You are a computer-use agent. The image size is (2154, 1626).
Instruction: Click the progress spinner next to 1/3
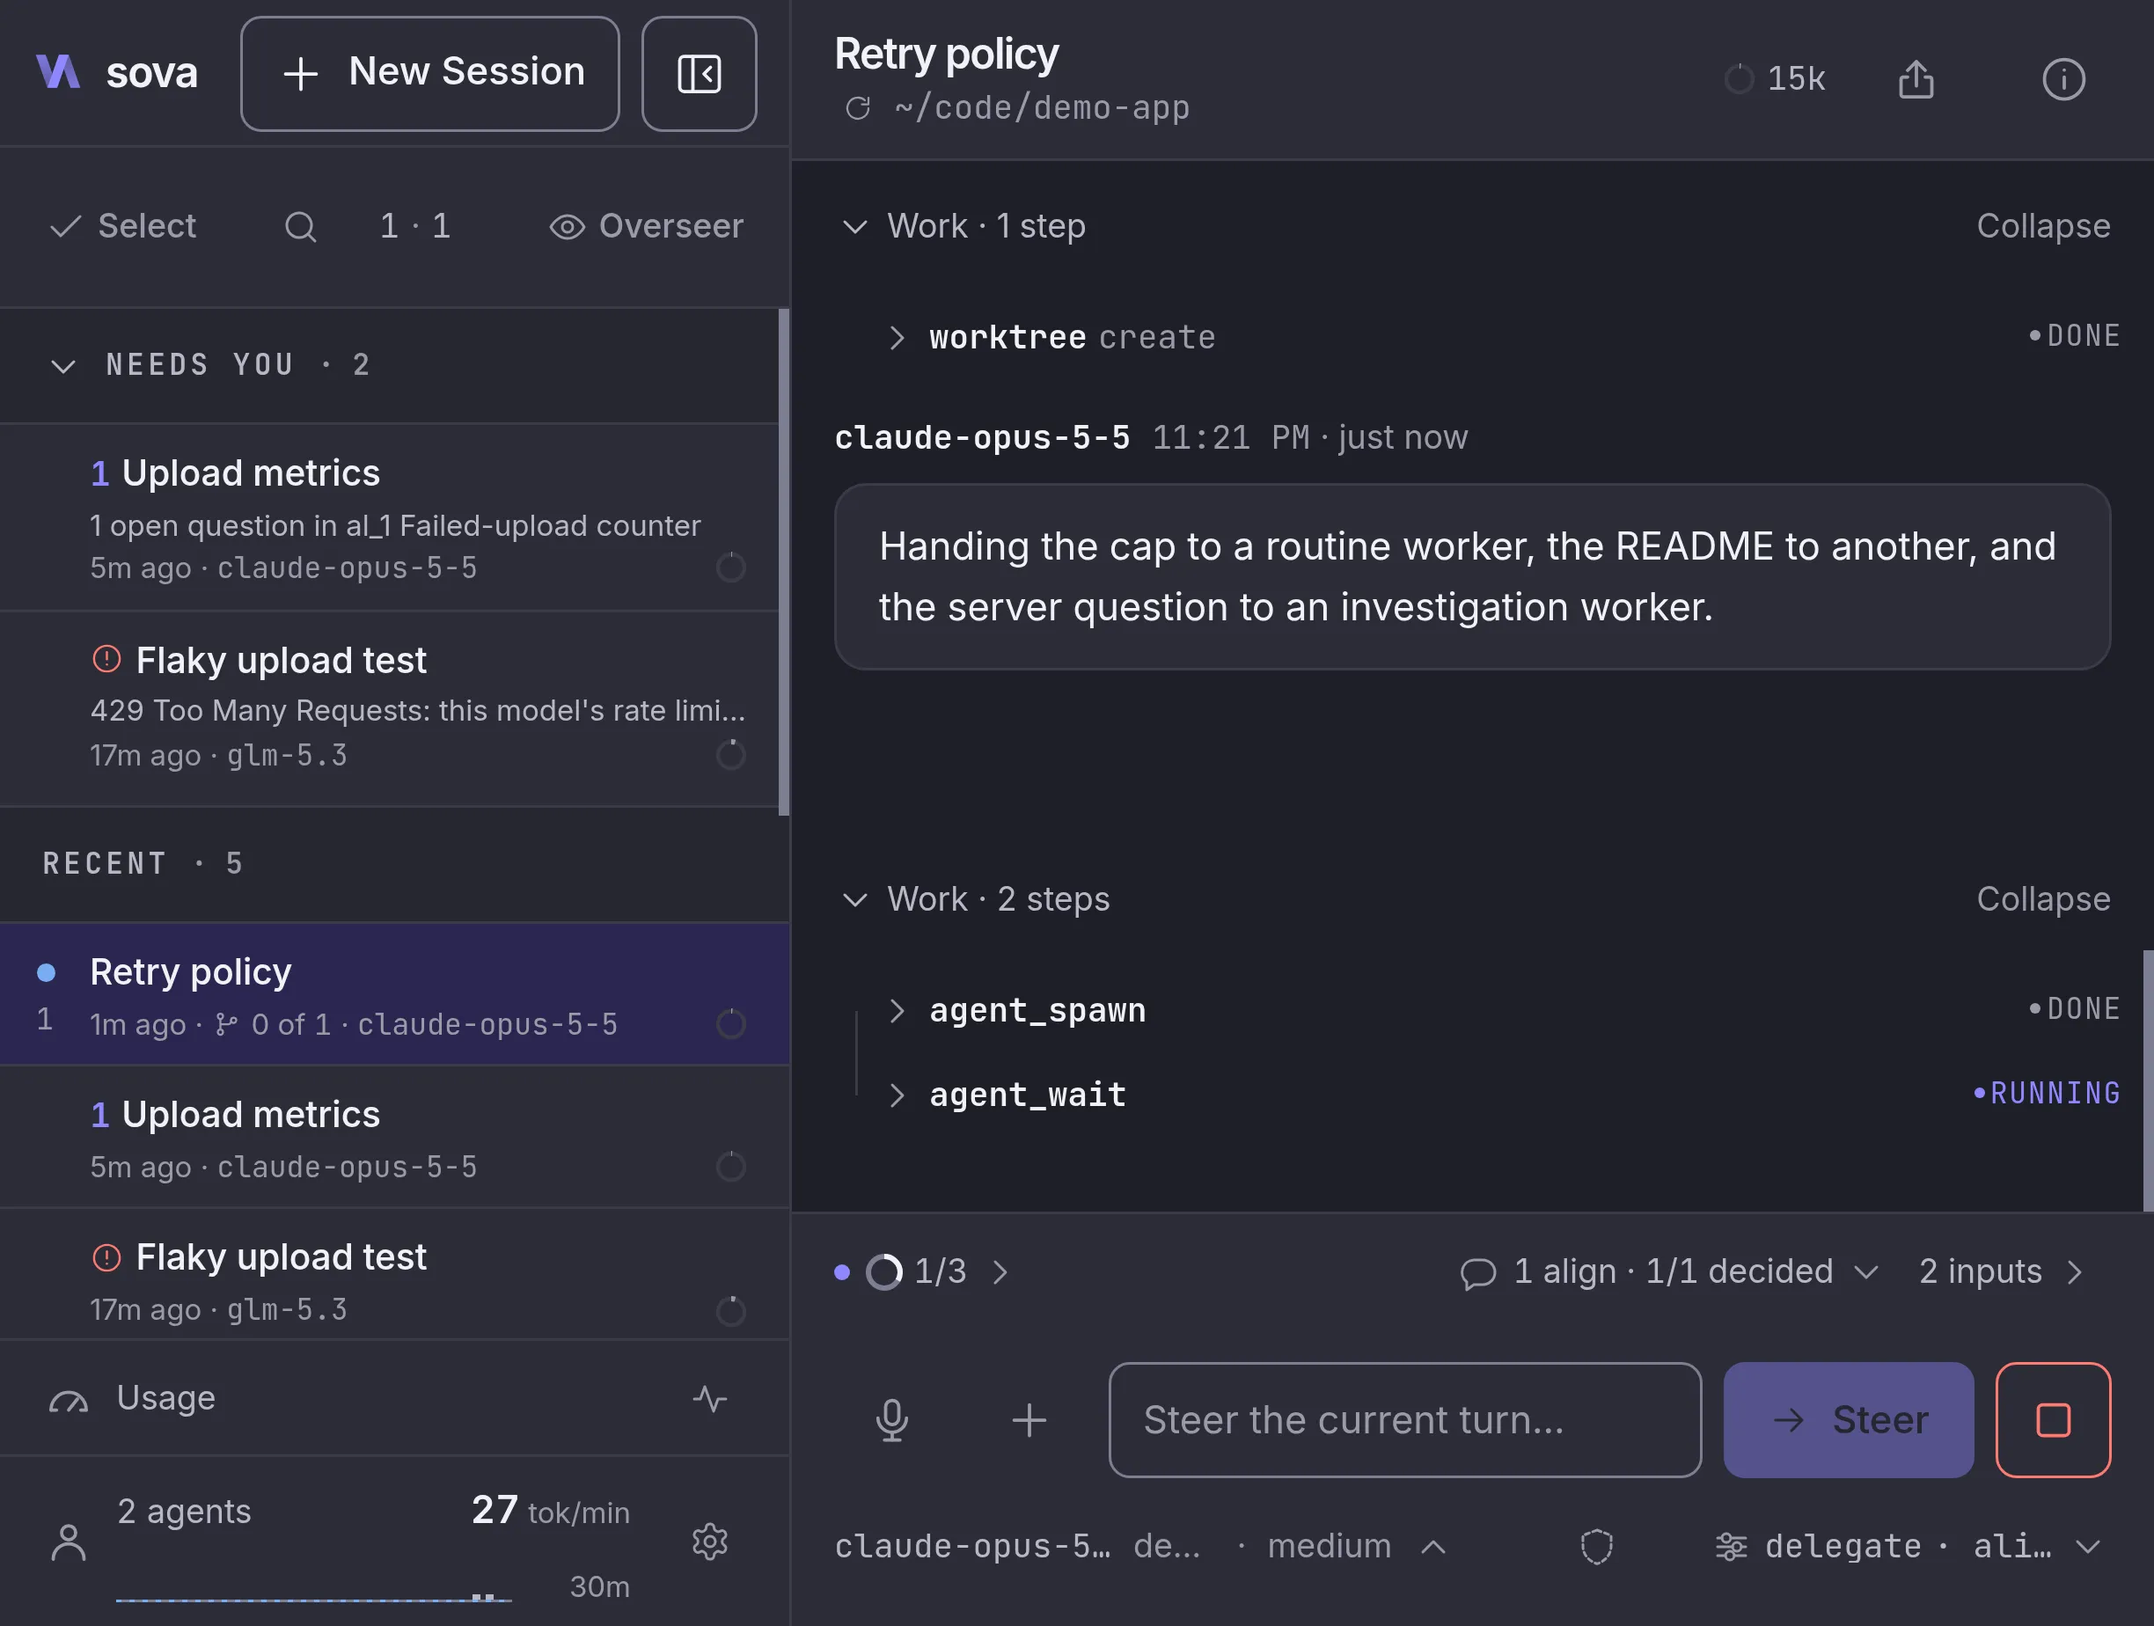[x=884, y=1271]
